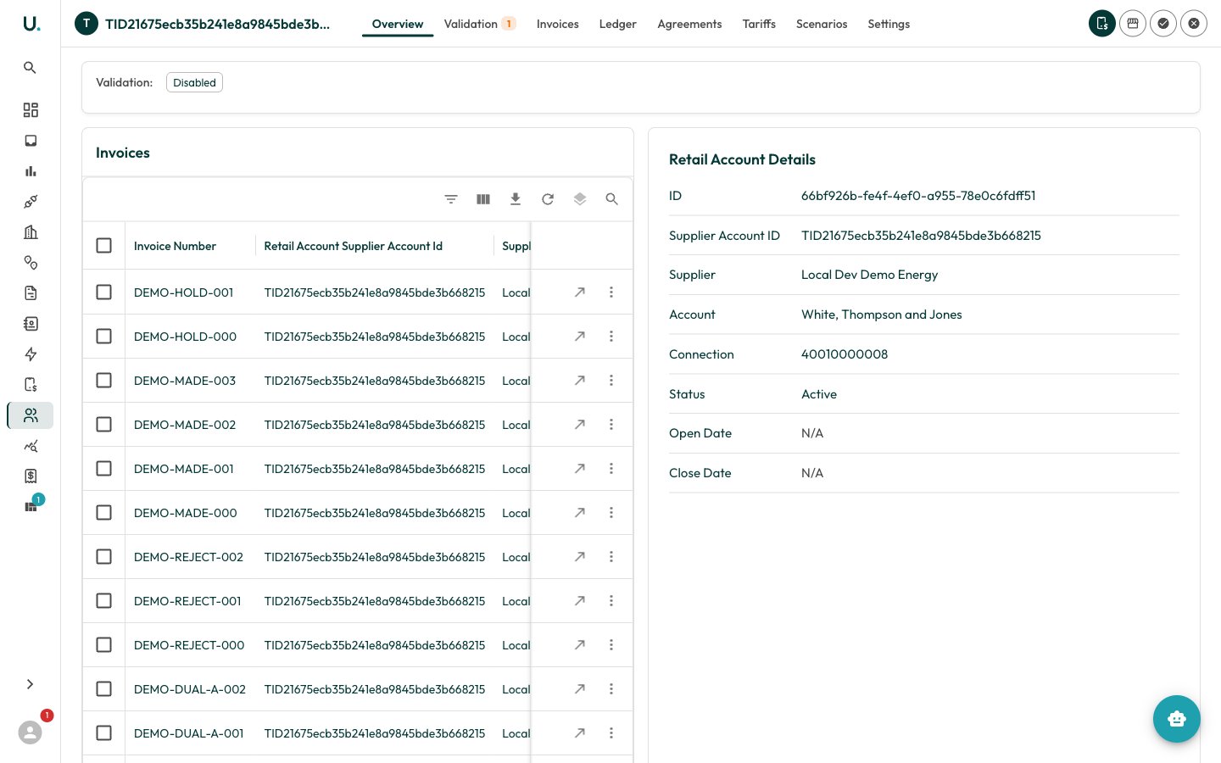Open the dashboard grid icon in sidebar

click(31, 110)
